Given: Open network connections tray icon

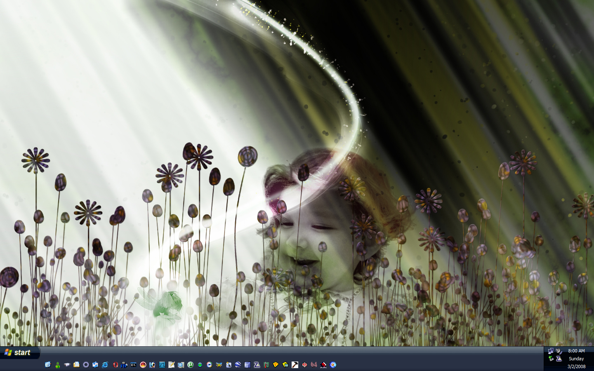Looking at the screenshot, I should [x=551, y=351].
